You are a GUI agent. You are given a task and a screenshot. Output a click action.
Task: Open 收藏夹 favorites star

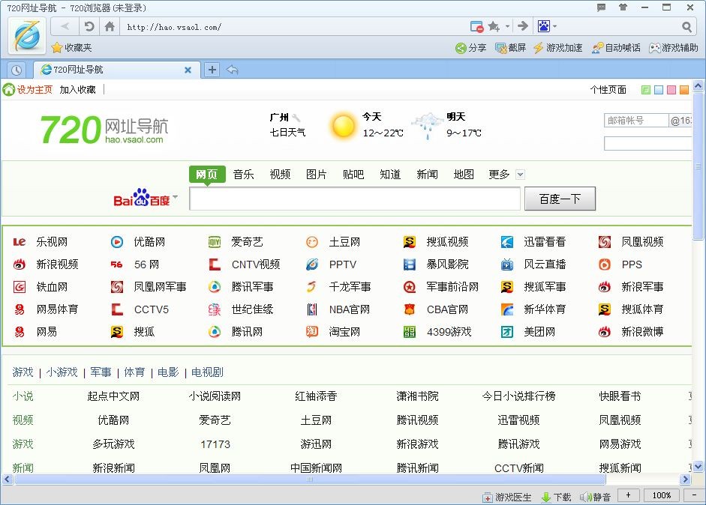pyautogui.click(x=71, y=48)
